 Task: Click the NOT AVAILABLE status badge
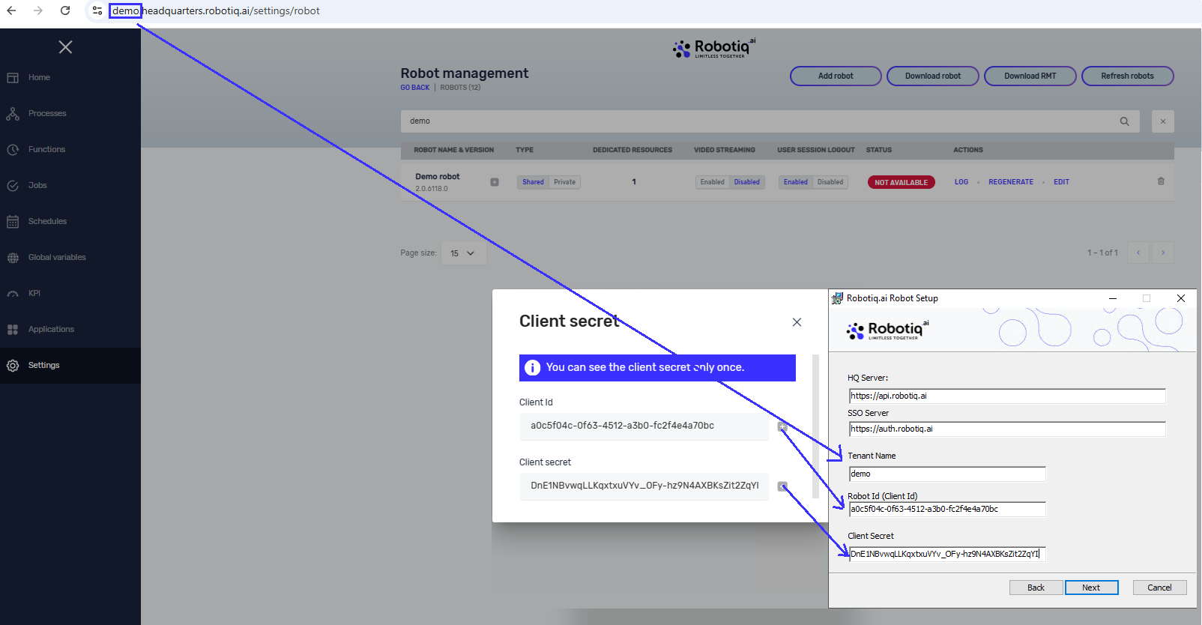coord(901,182)
